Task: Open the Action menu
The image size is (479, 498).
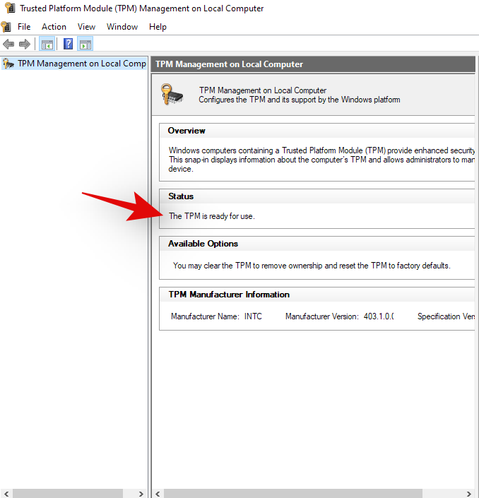Action: (54, 27)
